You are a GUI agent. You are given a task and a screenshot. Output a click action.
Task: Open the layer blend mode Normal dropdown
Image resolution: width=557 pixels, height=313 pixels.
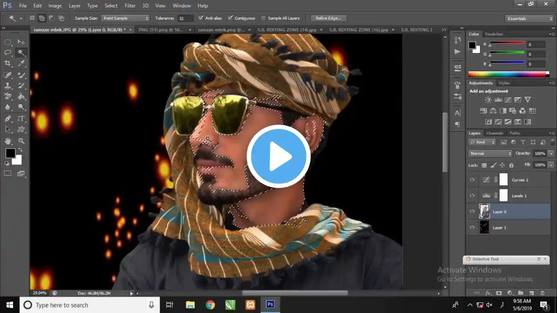(x=490, y=153)
